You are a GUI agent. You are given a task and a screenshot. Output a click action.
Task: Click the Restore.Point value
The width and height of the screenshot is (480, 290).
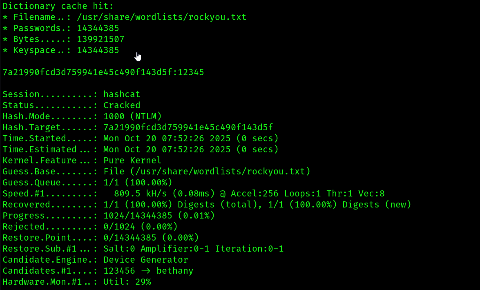pyautogui.click(x=151, y=238)
